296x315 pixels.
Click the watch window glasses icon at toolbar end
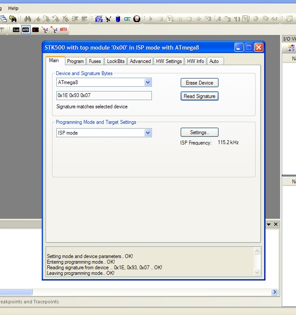(289, 19)
